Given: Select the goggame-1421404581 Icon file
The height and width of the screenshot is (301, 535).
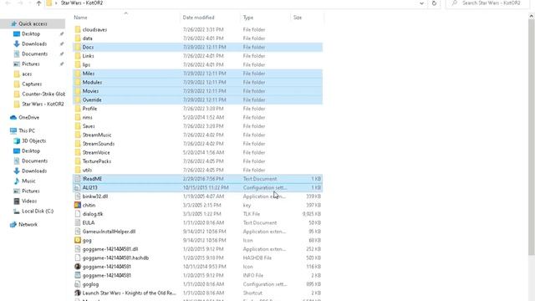Looking at the screenshot, I should 106,267.
